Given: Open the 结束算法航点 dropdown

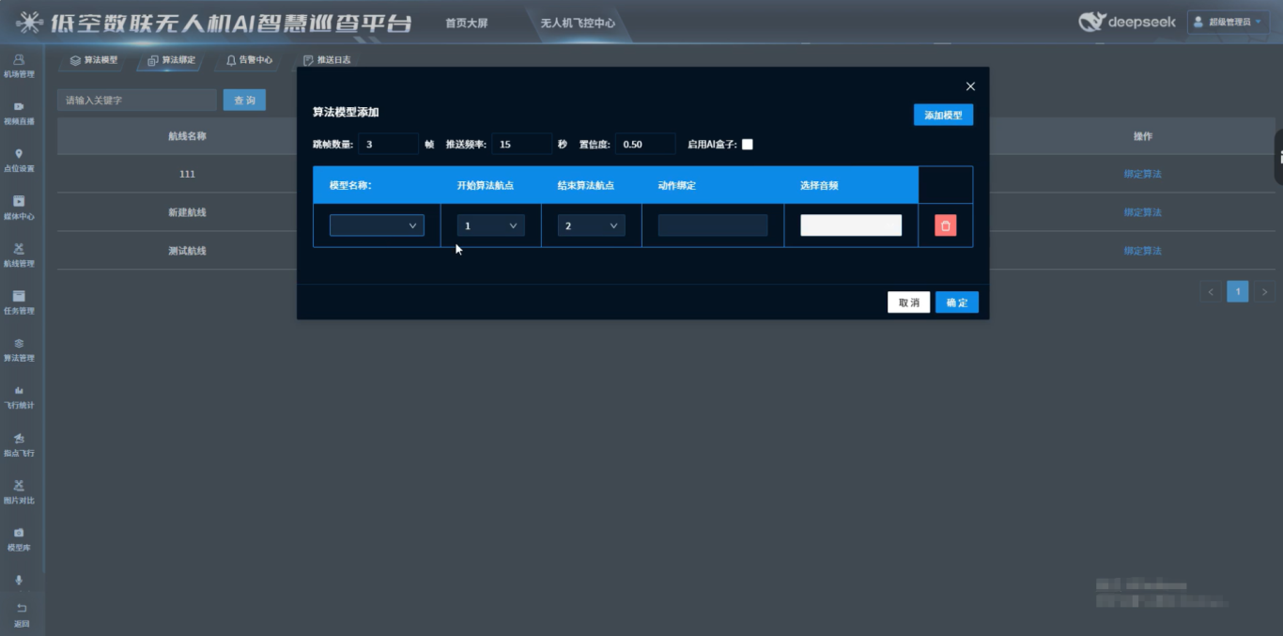Looking at the screenshot, I should pos(591,225).
